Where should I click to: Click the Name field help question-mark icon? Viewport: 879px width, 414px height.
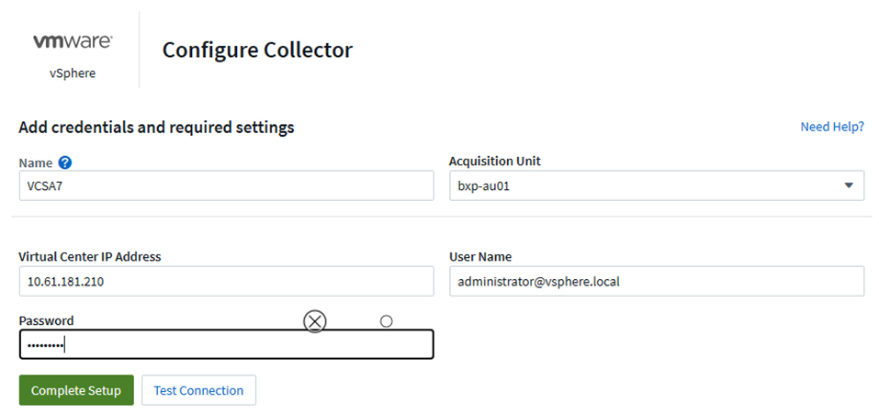[x=65, y=162]
